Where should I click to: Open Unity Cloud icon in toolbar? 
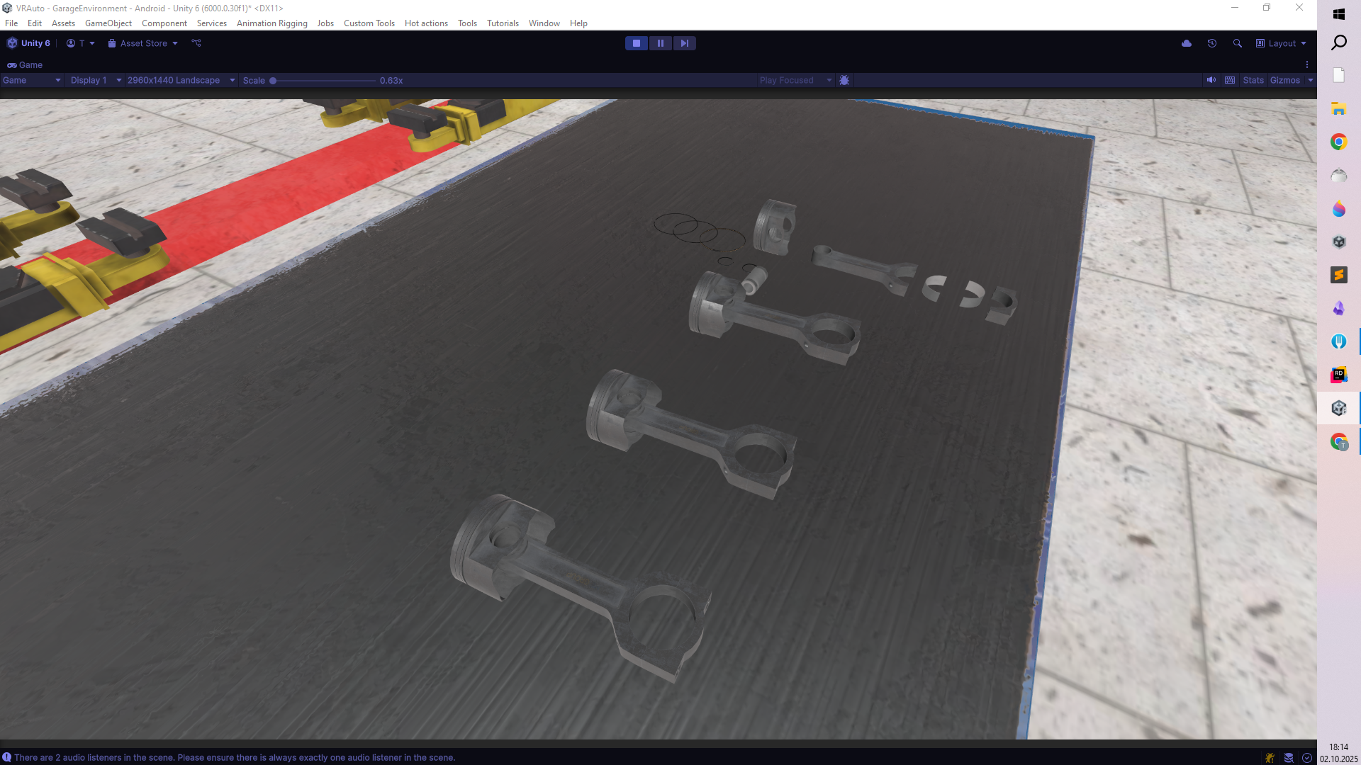coord(1187,43)
